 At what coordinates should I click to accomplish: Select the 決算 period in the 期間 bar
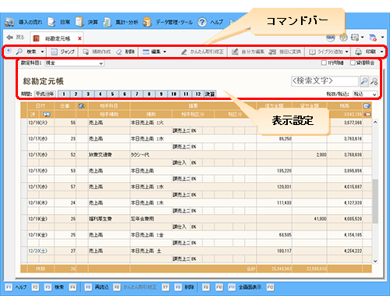click(x=210, y=94)
